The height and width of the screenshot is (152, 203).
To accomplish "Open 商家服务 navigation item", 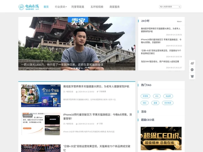I will click(114, 7).
